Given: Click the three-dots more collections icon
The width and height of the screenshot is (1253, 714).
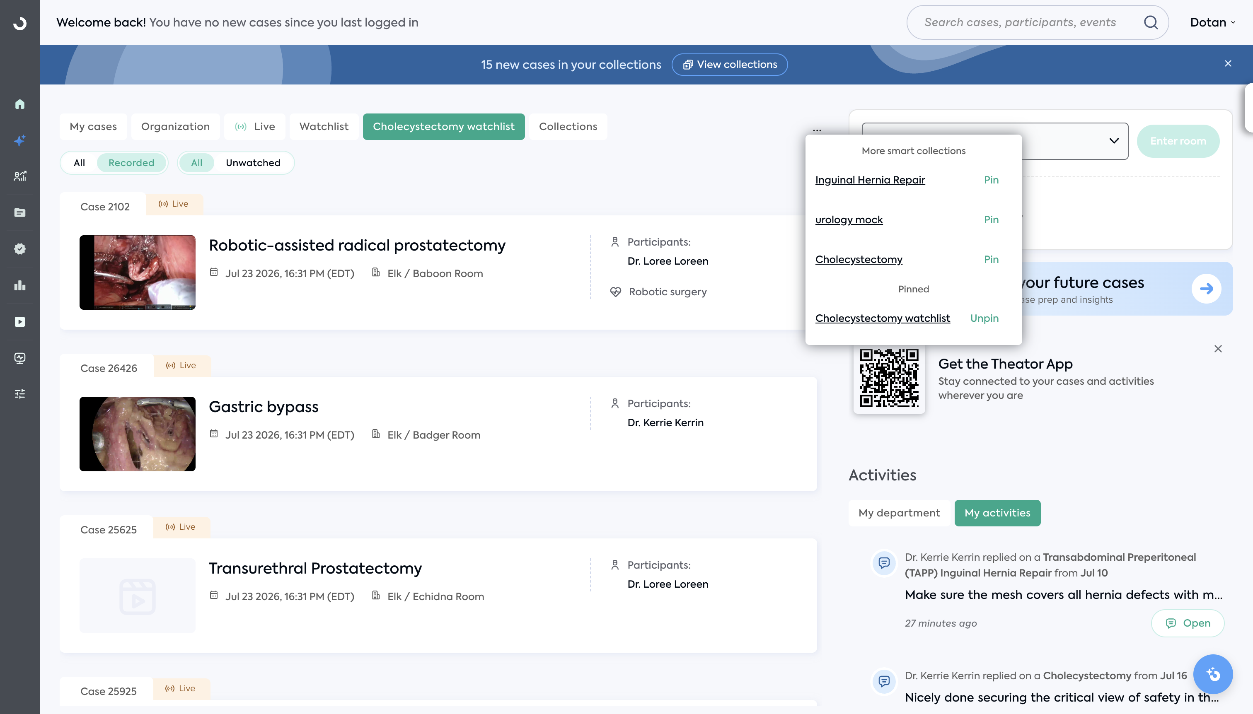Looking at the screenshot, I should [x=817, y=130].
